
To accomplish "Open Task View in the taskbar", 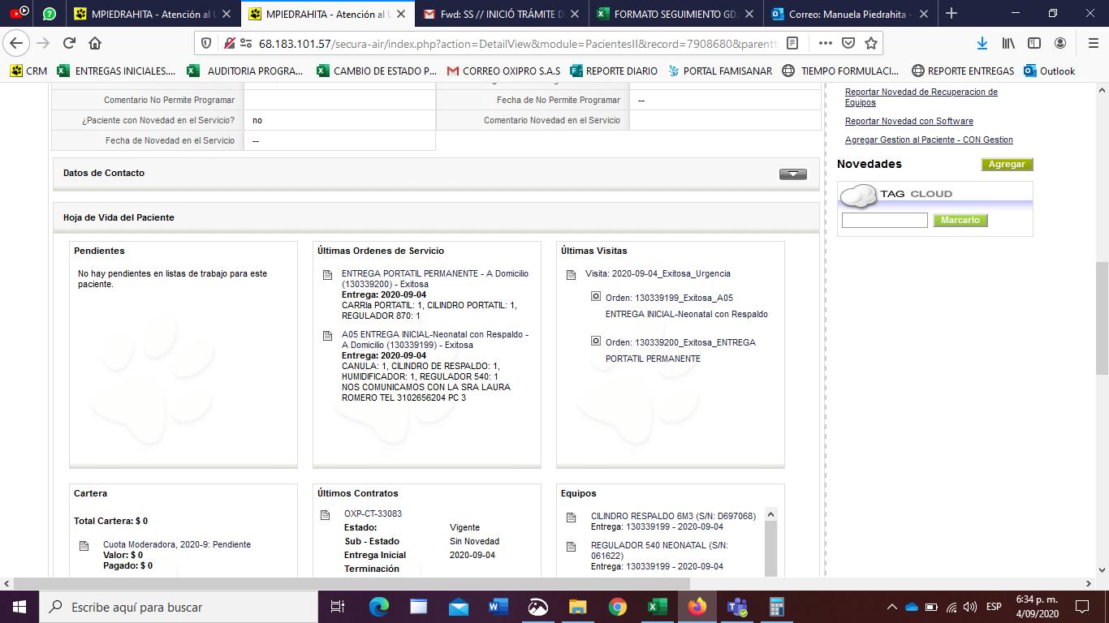I will pyautogui.click(x=338, y=607).
